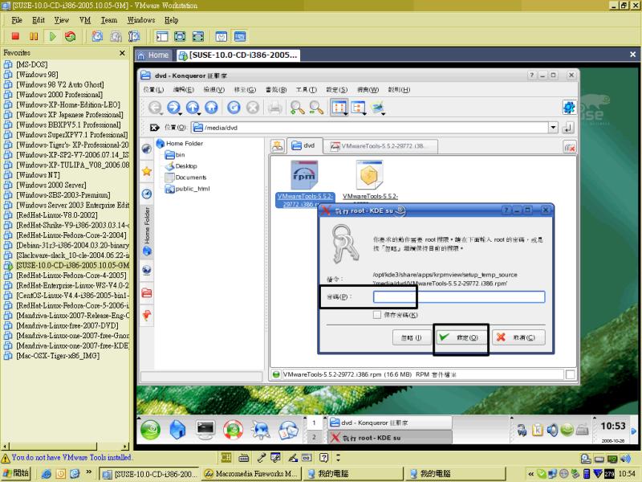Image resolution: width=642 pixels, height=482 pixels.
Task: Select Documents folder in tree
Action: tap(185, 178)
